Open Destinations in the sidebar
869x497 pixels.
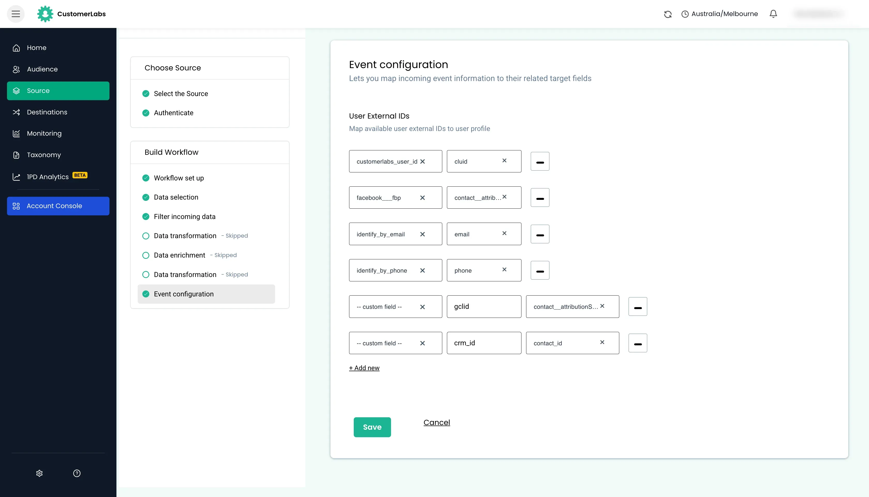(x=58, y=112)
